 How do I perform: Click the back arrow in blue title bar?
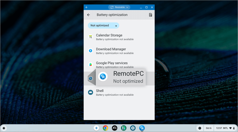pos(86,7)
